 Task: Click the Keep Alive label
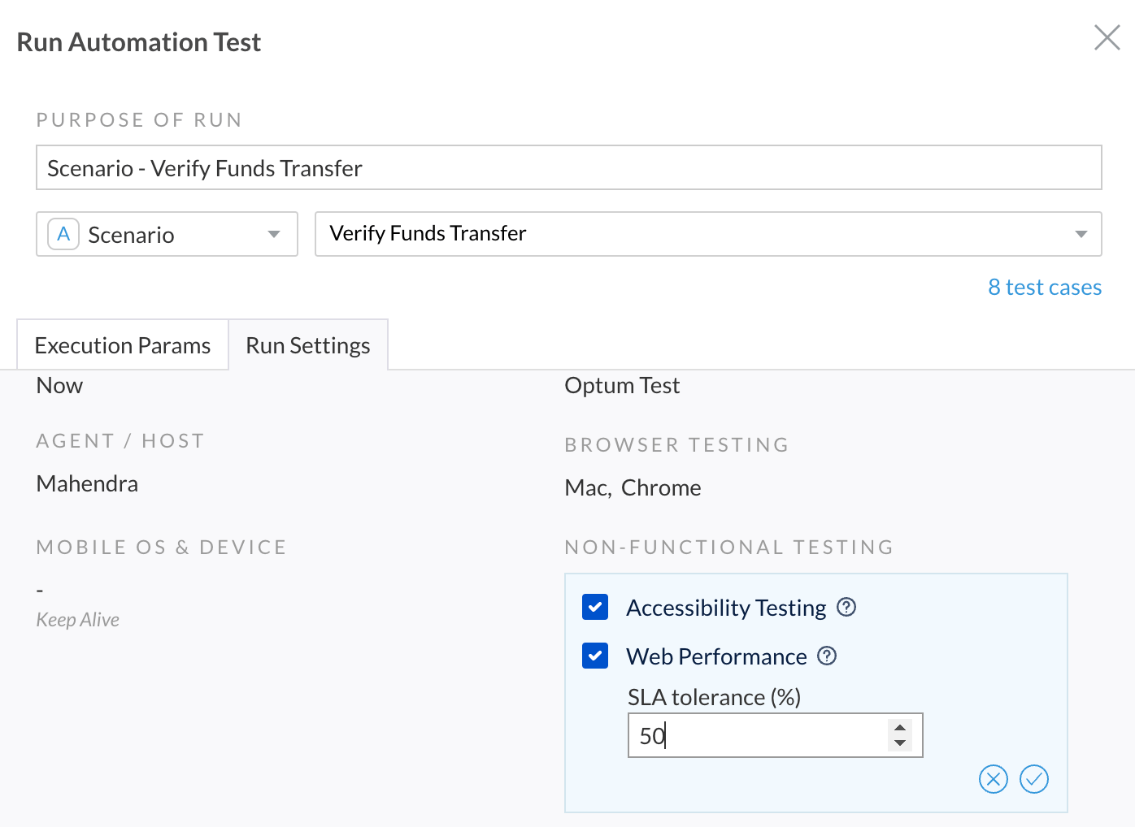coord(77,619)
